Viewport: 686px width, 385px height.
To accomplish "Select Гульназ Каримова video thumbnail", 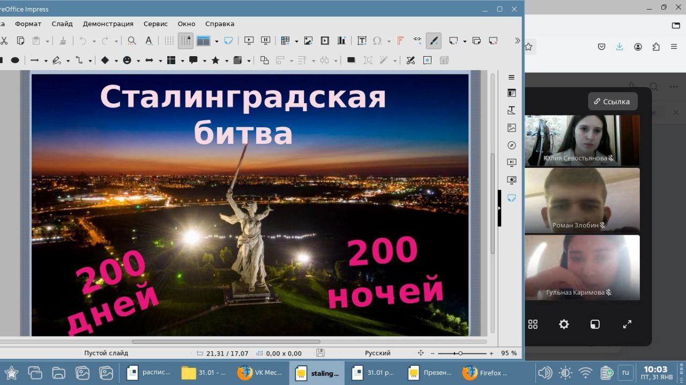I will pyautogui.click(x=582, y=267).
